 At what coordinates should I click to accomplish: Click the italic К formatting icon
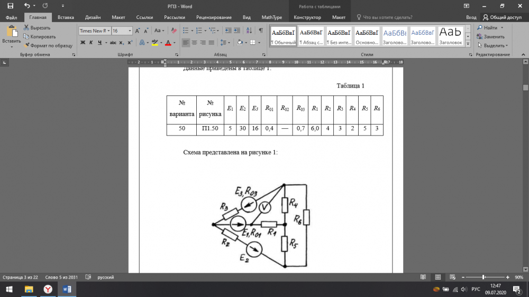[90, 42]
